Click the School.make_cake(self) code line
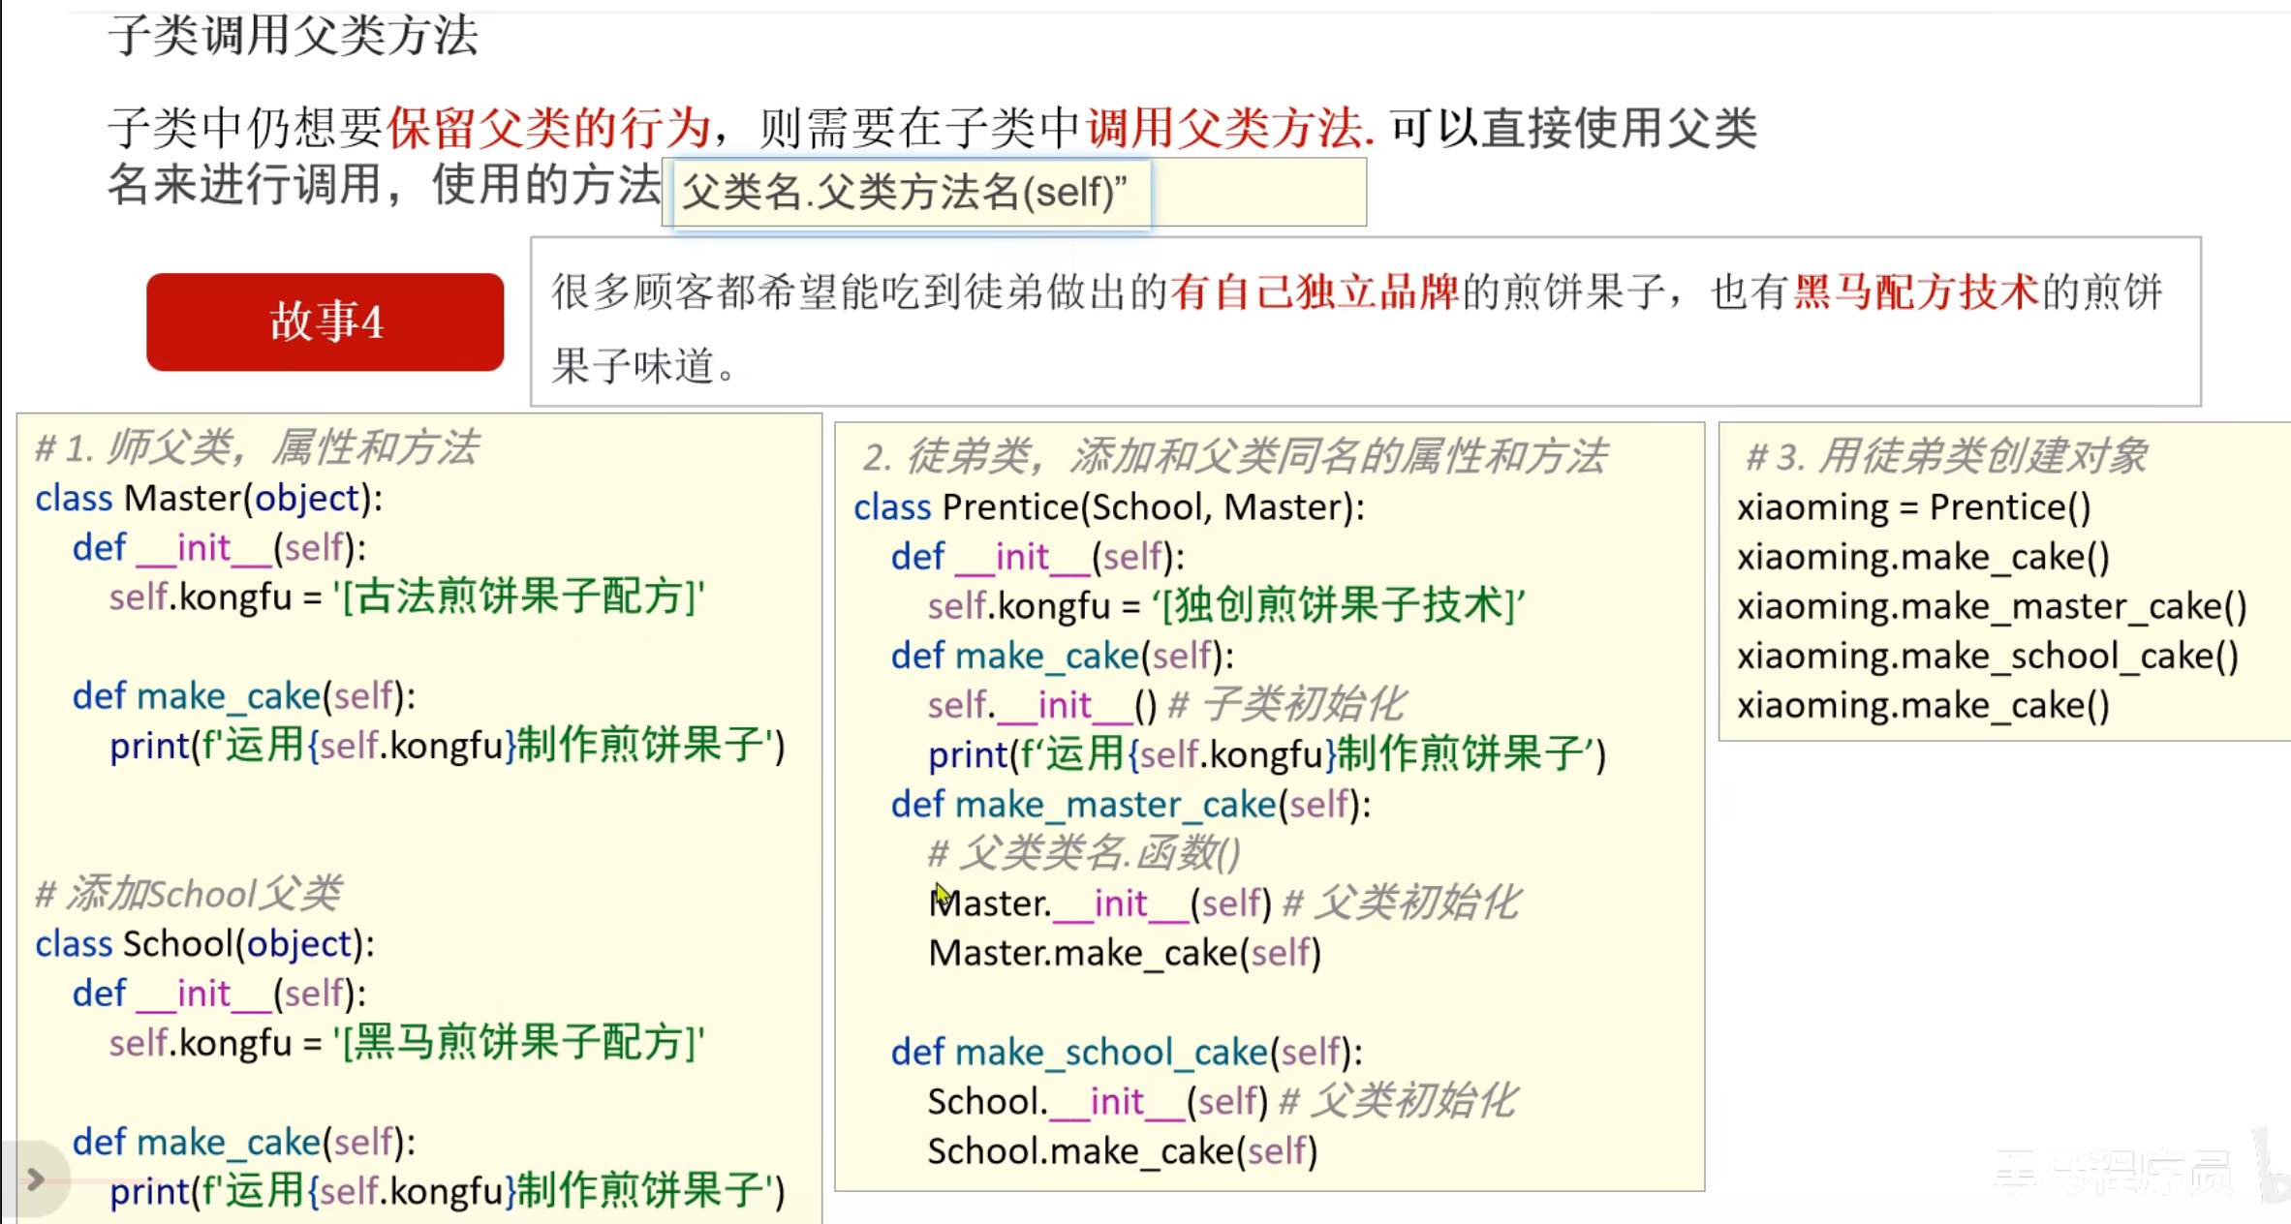Image resolution: width=2291 pixels, height=1224 pixels. click(x=1122, y=1151)
